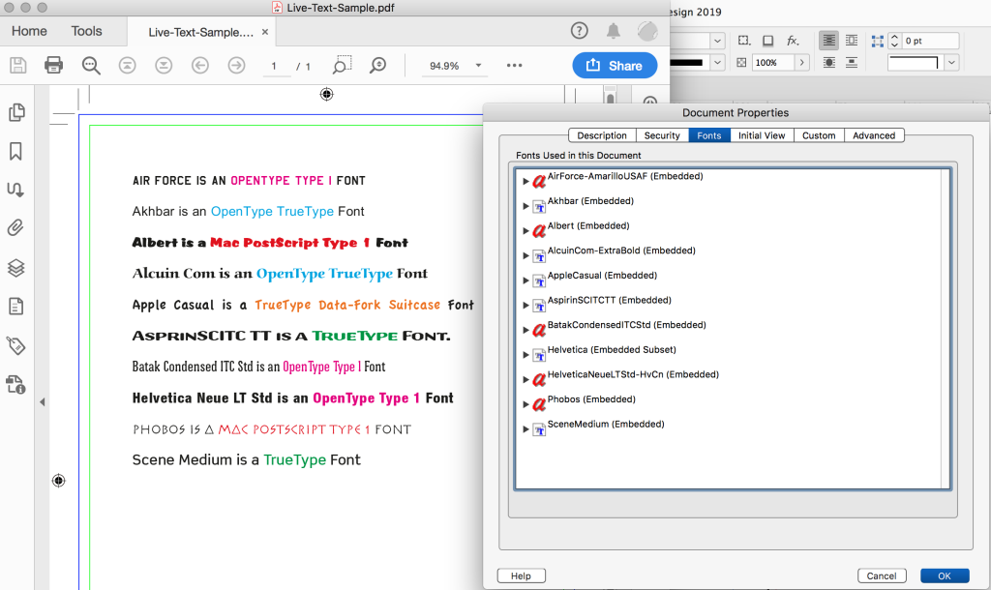Open the InDesign corner shape dropdown
This screenshot has width=991, height=590.
pos(952,63)
